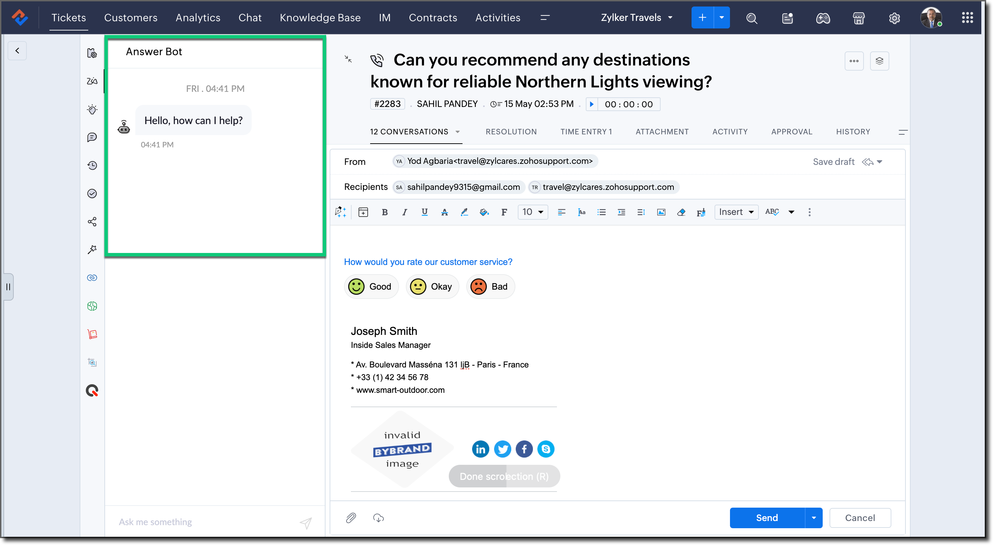Expand the Insert dropdown
The image size is (993, 545).
[736, 212]
